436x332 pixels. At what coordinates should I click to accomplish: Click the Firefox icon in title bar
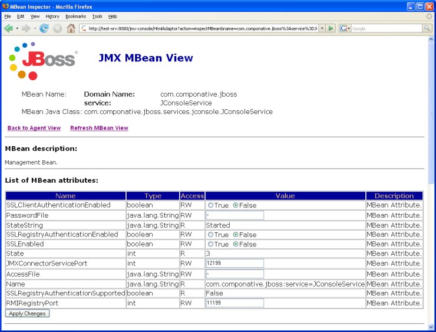click(5, 6)
